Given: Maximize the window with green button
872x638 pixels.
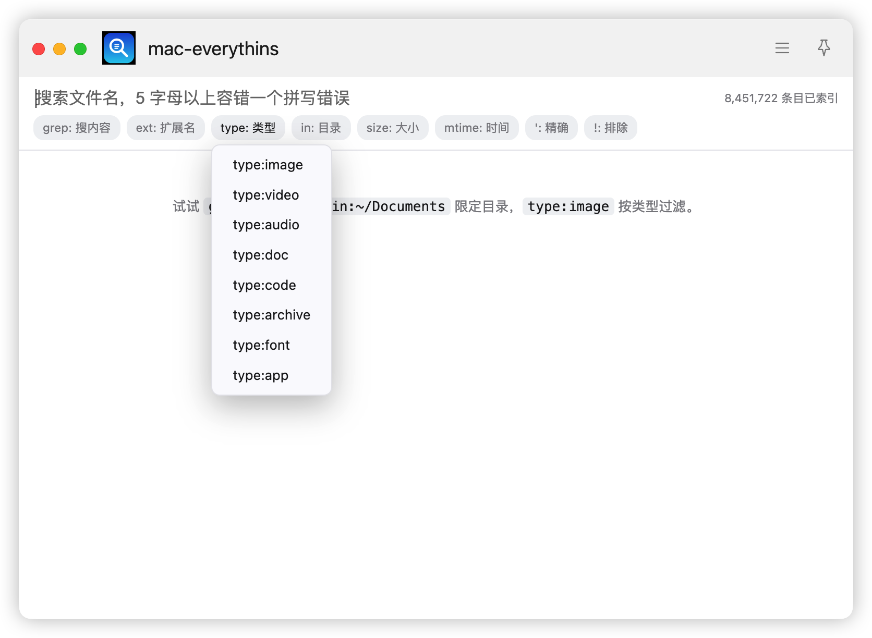Looking at the screenshot, I should click(x=80, y=49).
